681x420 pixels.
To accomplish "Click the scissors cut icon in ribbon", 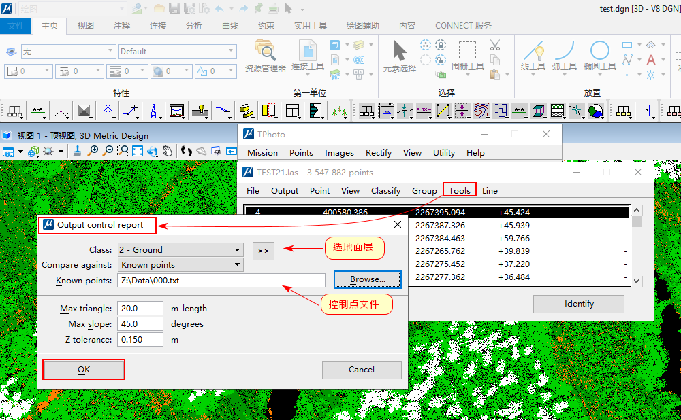I will (494, 45).
